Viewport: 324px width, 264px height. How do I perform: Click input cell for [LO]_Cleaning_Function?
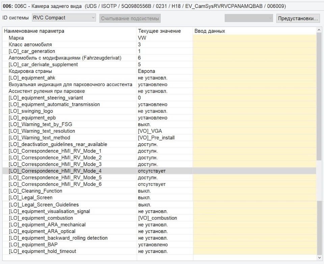(254, 191)
